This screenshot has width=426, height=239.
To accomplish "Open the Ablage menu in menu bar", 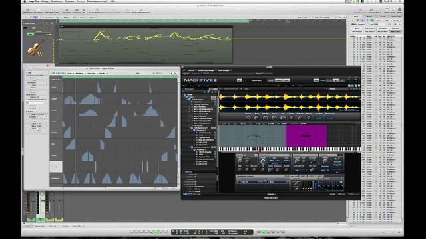I will tap(45, 1).
